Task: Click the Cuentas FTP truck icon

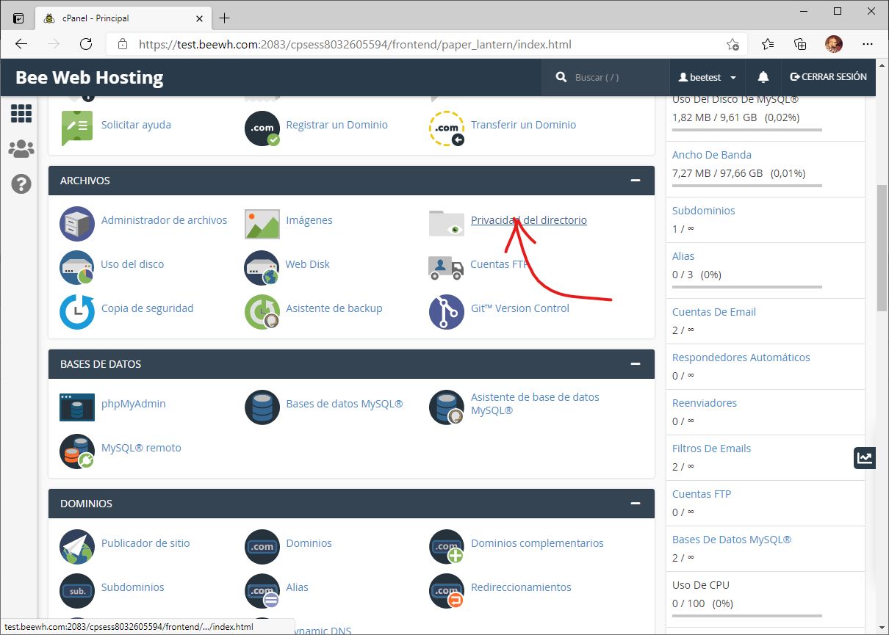Action: [x=447, y=268]
